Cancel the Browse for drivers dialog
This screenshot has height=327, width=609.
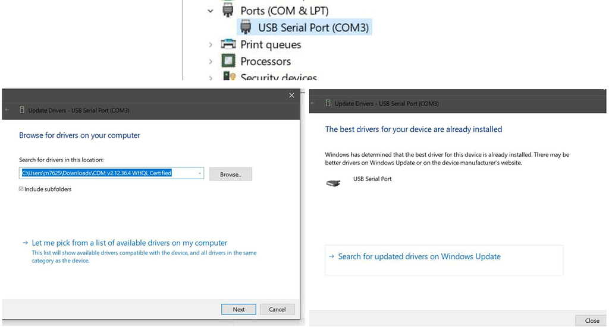pos(277,309)
